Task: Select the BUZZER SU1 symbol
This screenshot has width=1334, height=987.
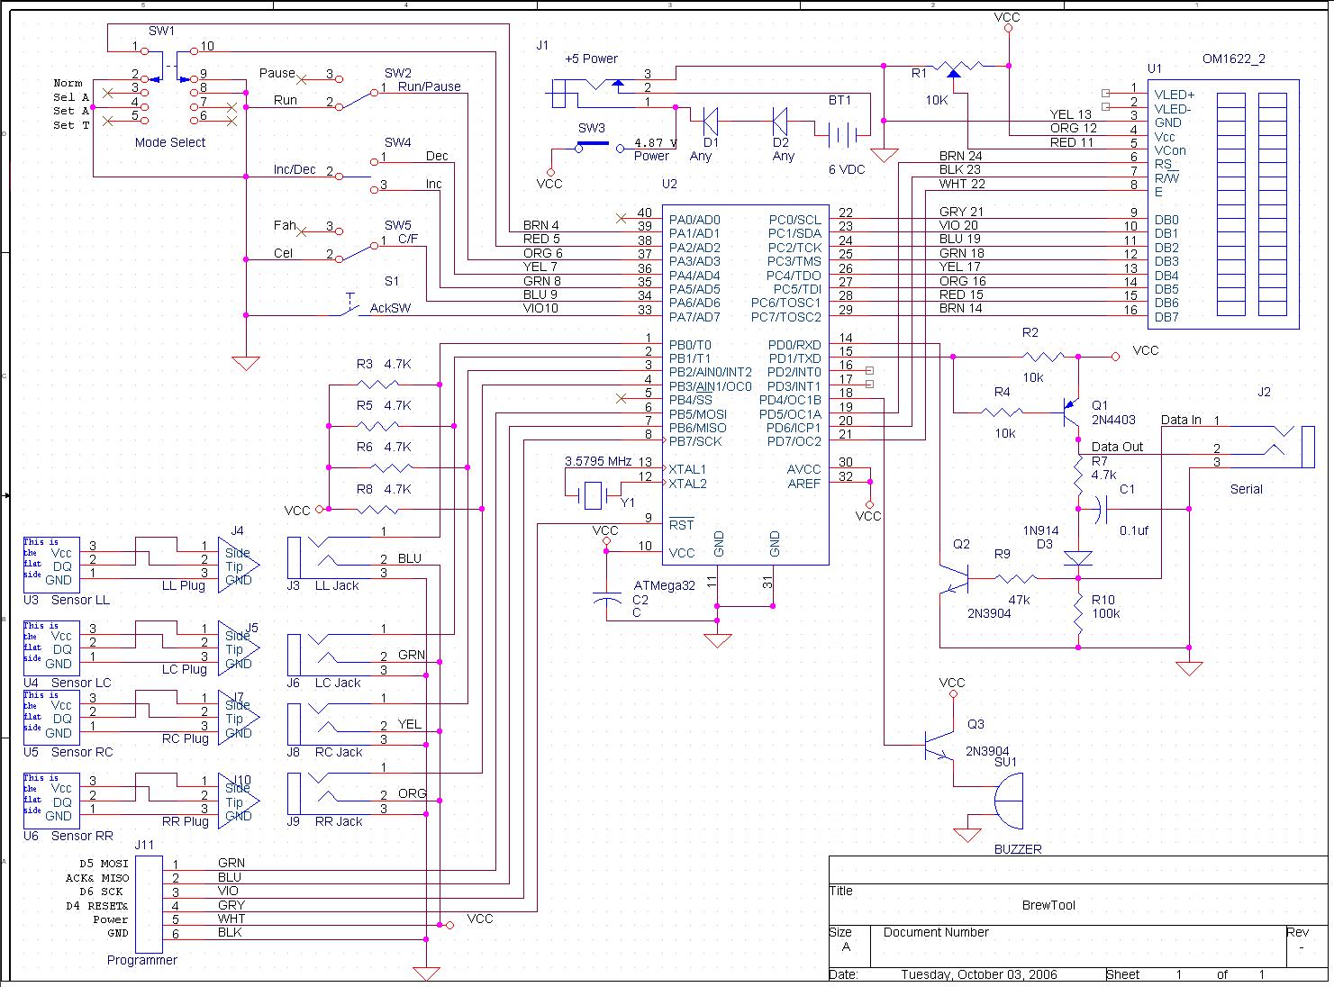Action: click(x=1008, y=801)
